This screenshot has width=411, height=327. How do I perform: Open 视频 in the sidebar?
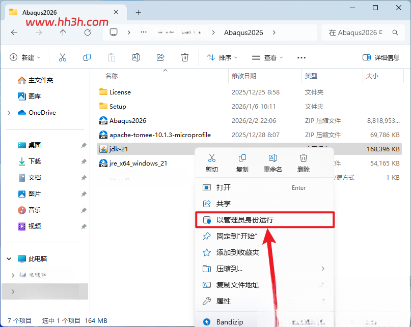pos(30,226)
